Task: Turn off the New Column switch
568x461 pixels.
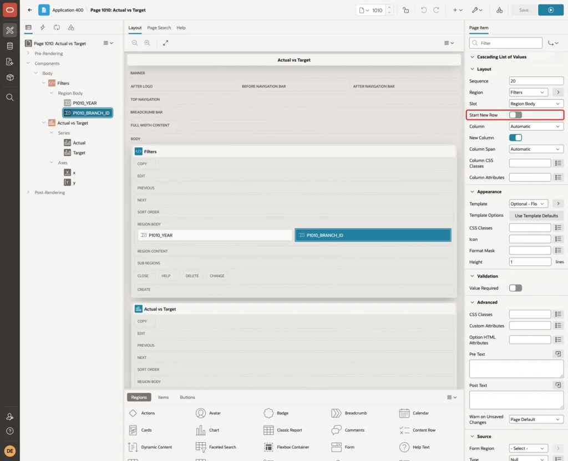Action: pos(515,138)
